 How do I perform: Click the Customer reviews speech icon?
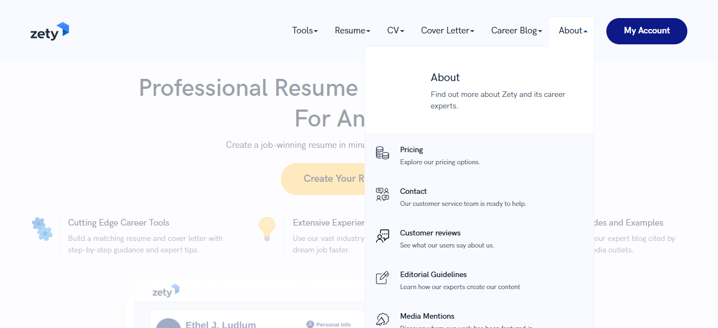(x=383, y=236)
